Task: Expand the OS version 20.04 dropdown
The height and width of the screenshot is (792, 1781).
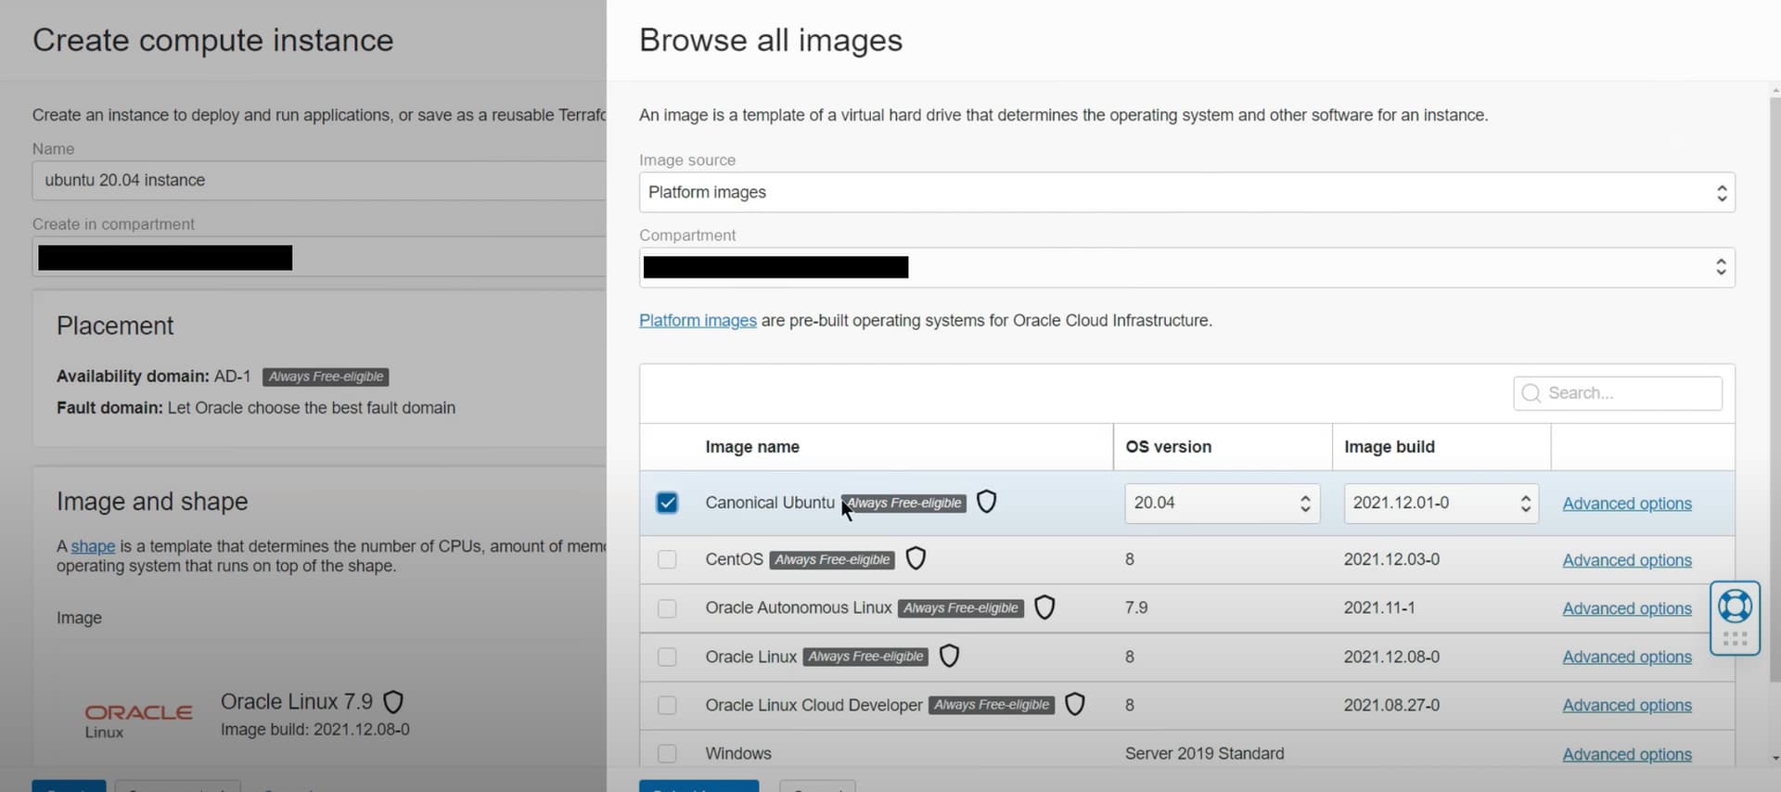Action: 1222,503
